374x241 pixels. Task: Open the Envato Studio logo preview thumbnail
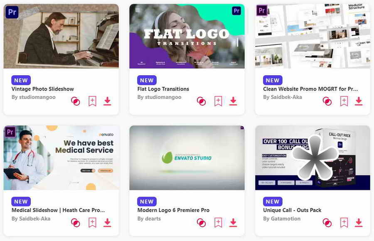tap(187, 158)
